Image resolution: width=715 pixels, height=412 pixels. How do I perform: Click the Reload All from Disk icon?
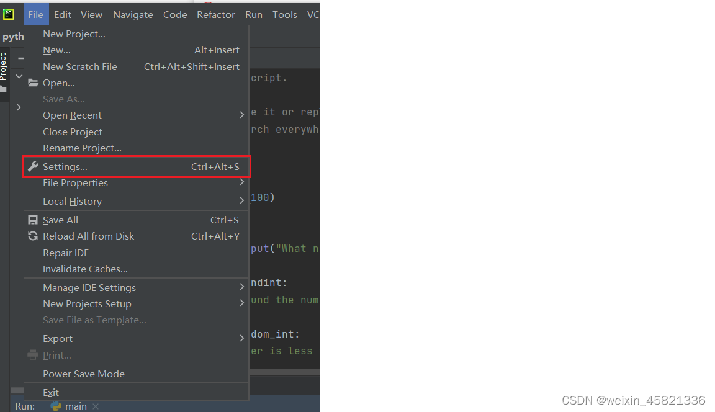(x=33, y=236)
